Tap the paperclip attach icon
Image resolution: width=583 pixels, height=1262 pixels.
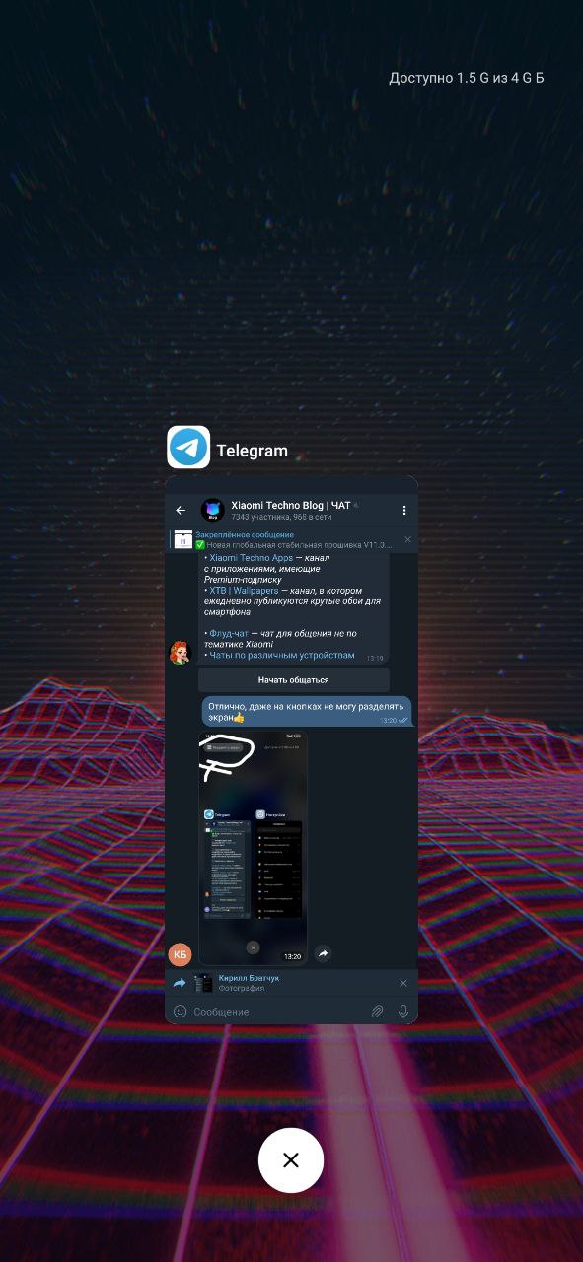pos(376,1011)
